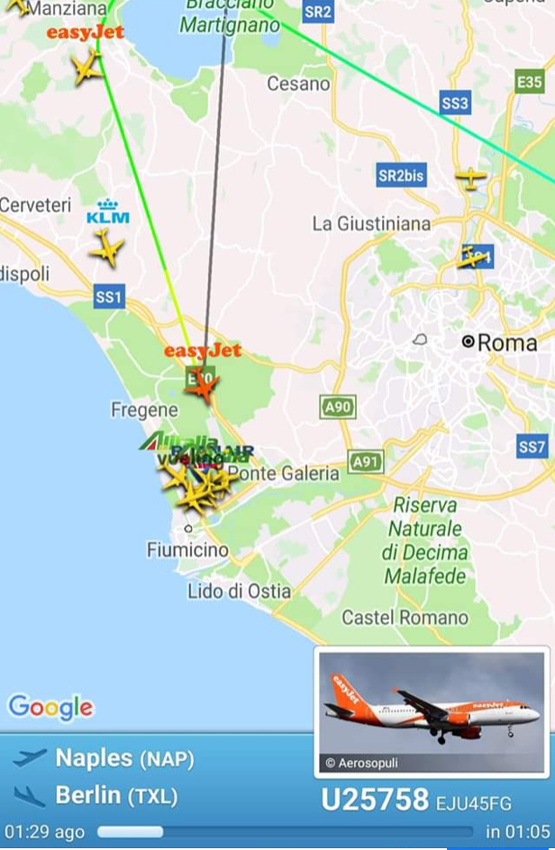Select the yellow easyJet aircraft near Manziana

click(86, 68)
